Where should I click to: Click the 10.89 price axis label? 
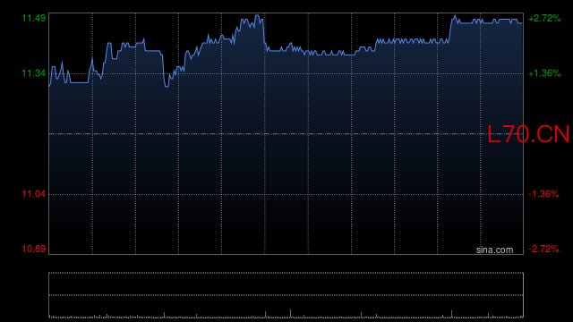(x=34, y=249)
